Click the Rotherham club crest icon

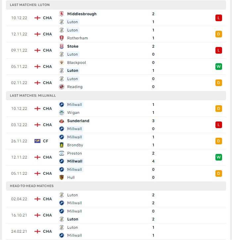point(62,38)
